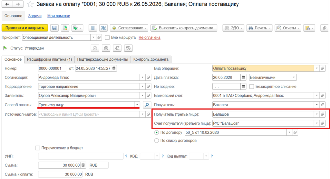Open the calendar picker for Дата платежа
330x179 pixels.
tap(243, 77)
